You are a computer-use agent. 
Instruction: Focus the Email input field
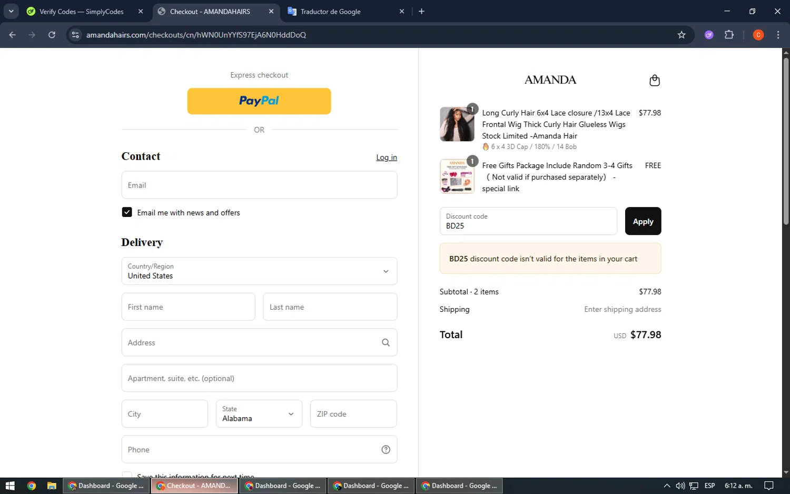coord(259,185)
